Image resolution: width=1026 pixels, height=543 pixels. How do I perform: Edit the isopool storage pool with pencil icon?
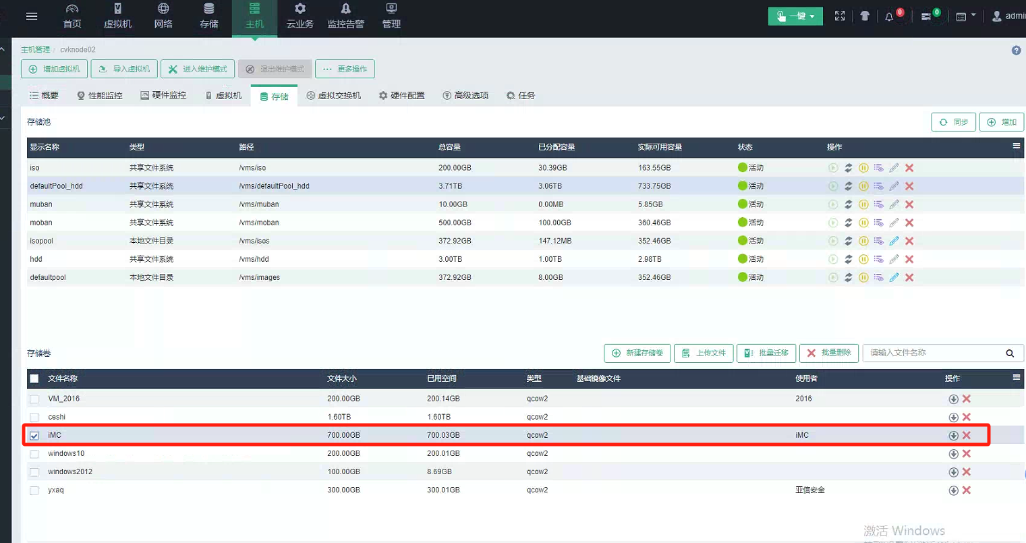(894, 241)
